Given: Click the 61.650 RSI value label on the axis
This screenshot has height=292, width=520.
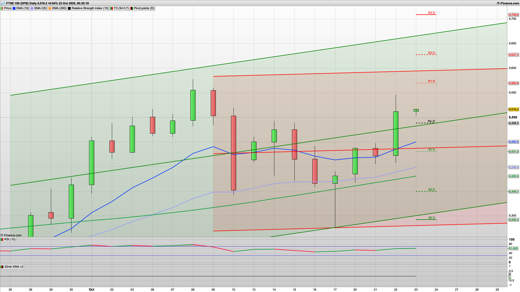Looking at the screenshot, I should tap(514, 248).
